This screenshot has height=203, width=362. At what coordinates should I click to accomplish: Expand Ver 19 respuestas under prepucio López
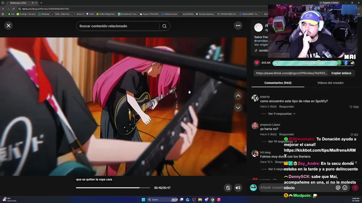282,142
